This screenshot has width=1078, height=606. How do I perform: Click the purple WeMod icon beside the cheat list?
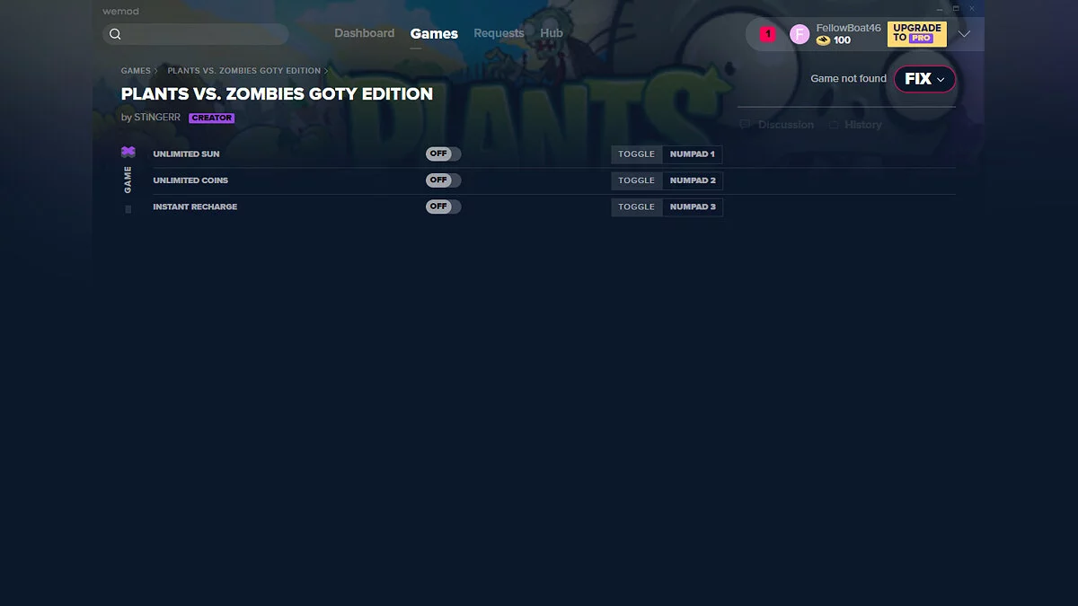click(128, 153)
